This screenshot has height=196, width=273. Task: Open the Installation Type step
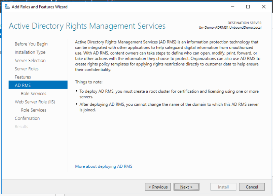point(30,52)
